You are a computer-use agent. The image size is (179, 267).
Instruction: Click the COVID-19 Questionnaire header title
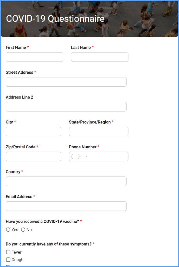55,19
